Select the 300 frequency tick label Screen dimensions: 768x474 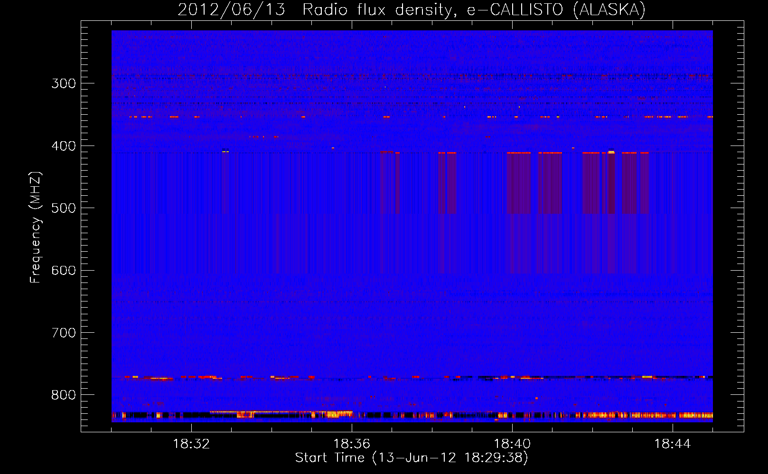(x=64, y=83)
